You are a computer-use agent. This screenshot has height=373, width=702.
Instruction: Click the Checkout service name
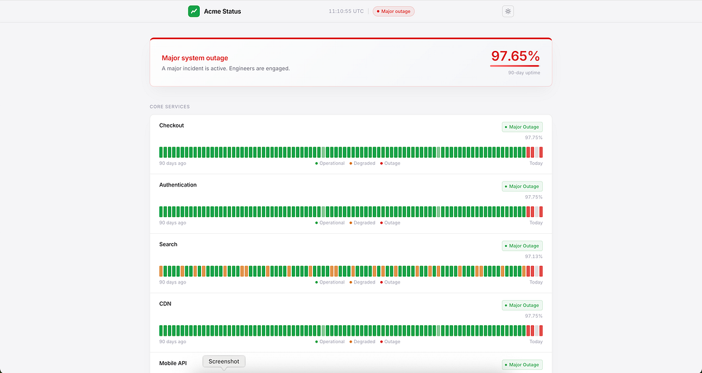point(172,125)
